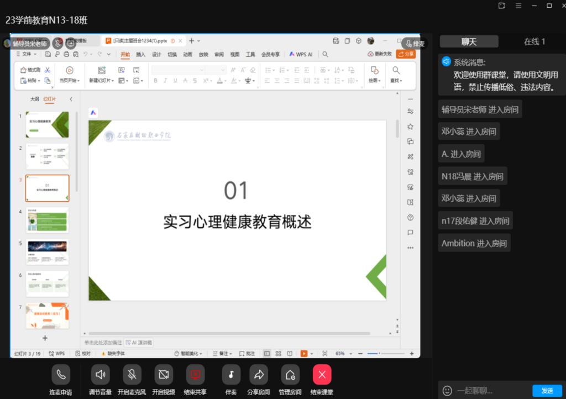566x399 pixels.
Task: Click the 连麦申请 phone icon
Action: coord(61,375)
